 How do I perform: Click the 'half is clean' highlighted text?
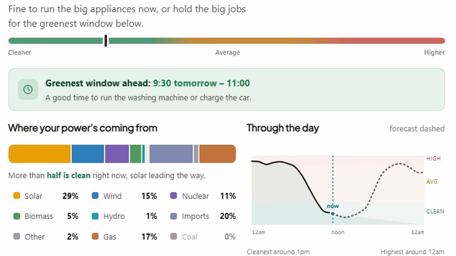coord(68,175)
